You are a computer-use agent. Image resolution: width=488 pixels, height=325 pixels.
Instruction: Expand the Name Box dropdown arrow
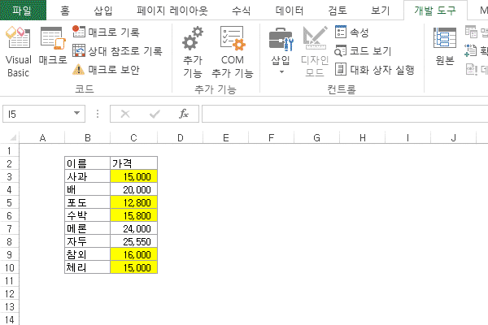click(76, 114)
